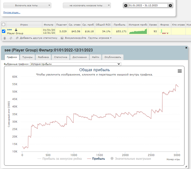Click the see player name link

click(x=9, y=29)
